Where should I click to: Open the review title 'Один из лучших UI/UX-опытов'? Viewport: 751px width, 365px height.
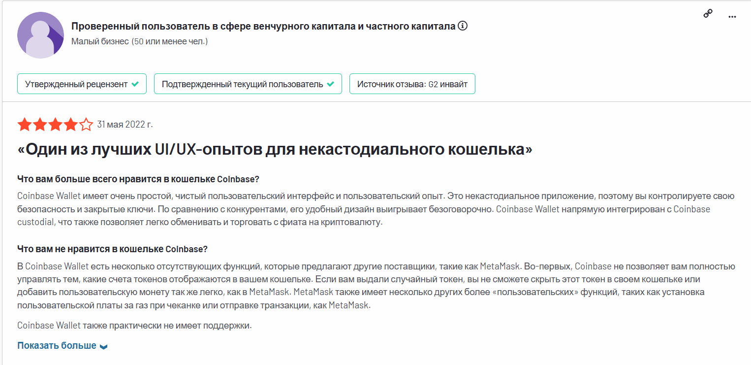tap(275, 150)
